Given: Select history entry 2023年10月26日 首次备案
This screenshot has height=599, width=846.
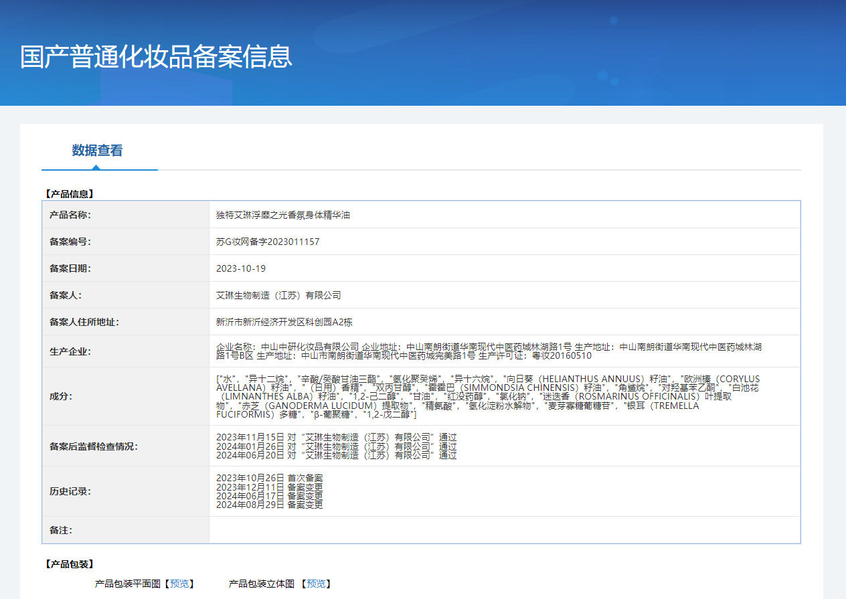Looking at the screenshot, I should [x=270, y=478].
